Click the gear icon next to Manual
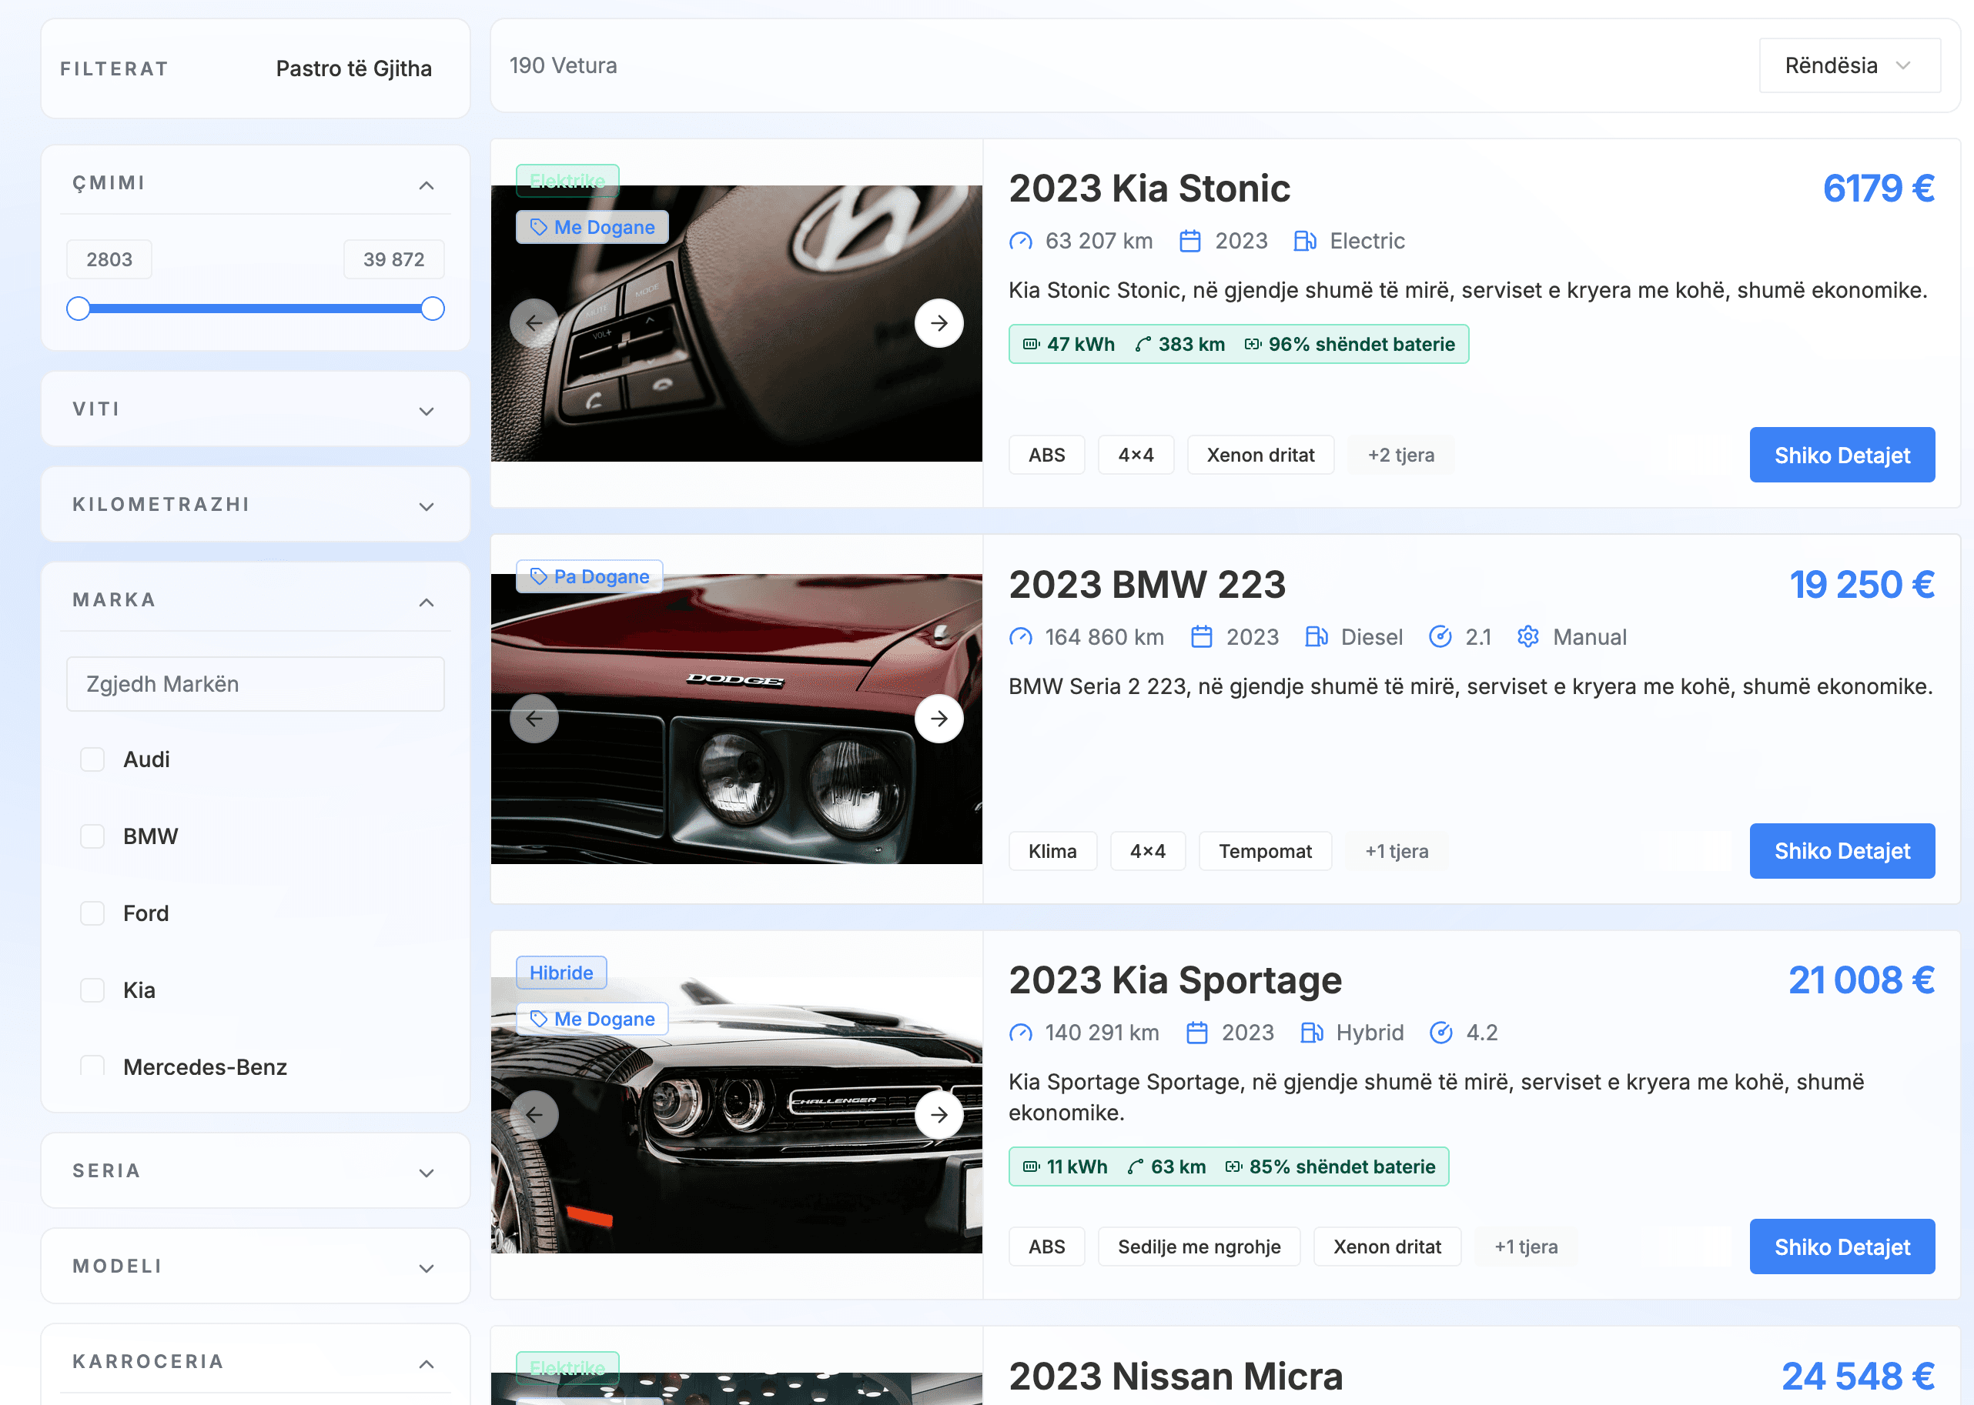1974x1405 pixels. 1527,638
